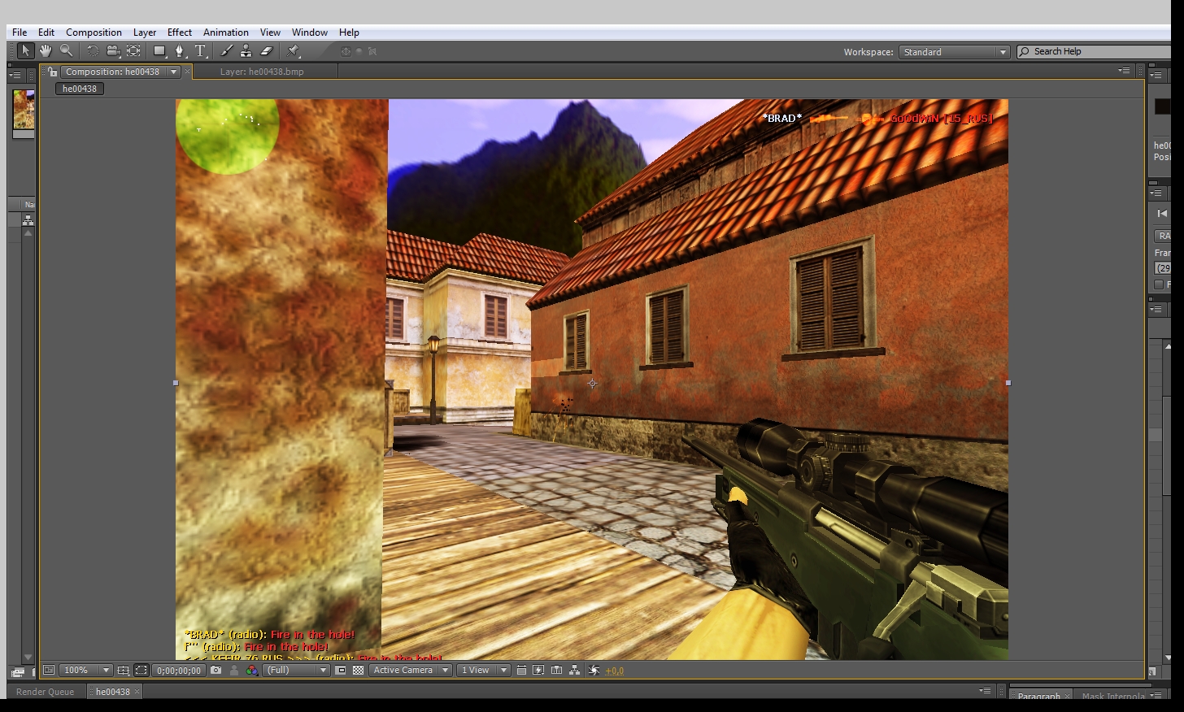The width and height of the screenshot is (1184, 712).
Task: Open the Timeline panel options menu at bottom
Action: 985,691
